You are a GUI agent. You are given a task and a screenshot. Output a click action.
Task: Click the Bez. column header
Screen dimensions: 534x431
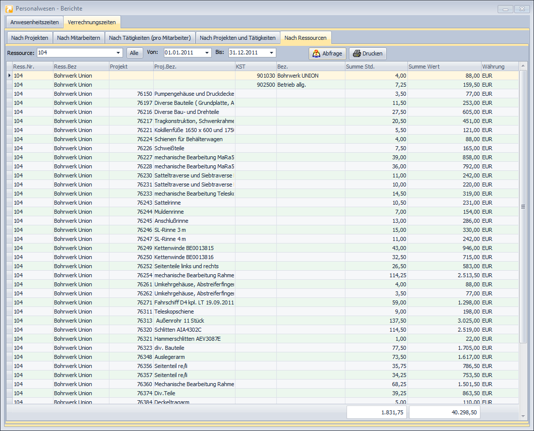pos(311,67)
